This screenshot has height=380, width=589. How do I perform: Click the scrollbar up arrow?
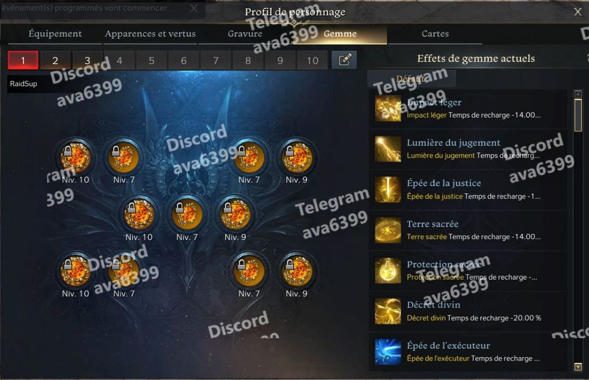pos(578,94)
